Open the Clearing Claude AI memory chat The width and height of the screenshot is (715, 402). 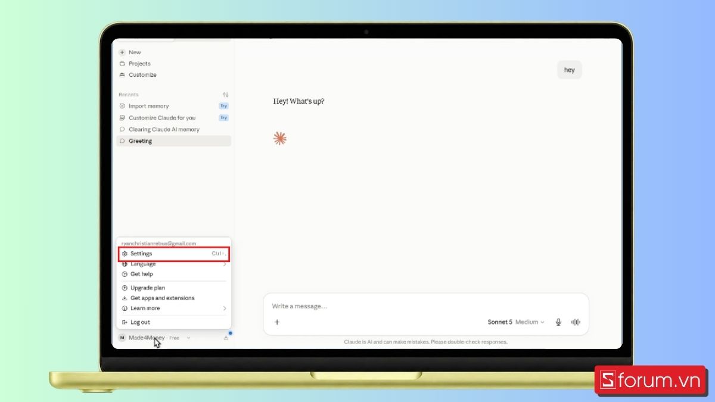(173, 129)
